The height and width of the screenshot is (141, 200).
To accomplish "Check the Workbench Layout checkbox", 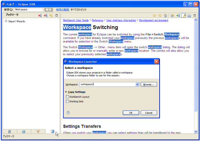I will coord(67,97).
